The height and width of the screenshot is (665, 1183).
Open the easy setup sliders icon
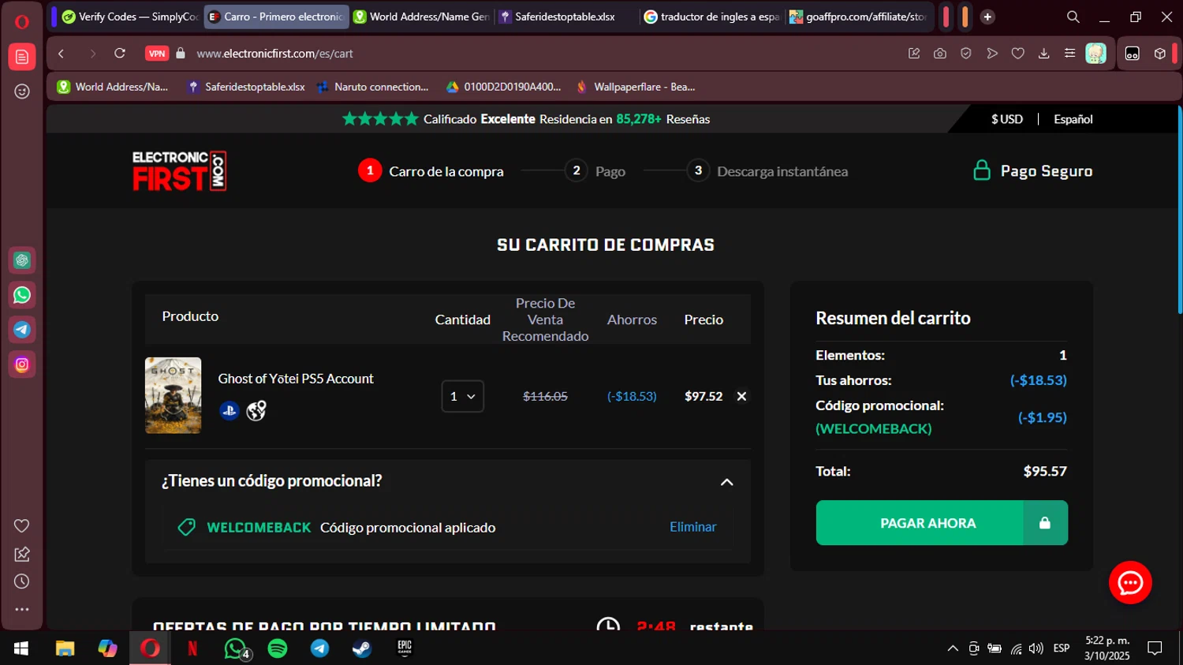1069,54
